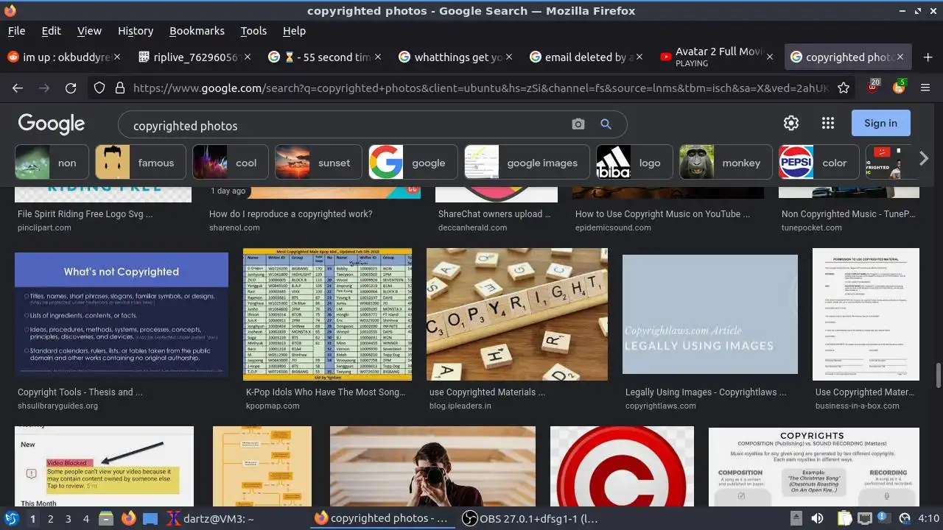Close the Avatar 2 Full Movie tab

click(770, 57)
